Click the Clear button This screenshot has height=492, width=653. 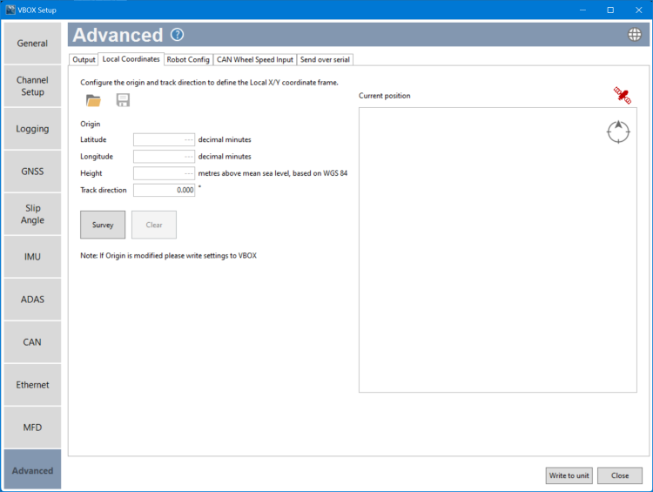pyautogui.click(x=154, y=225)
